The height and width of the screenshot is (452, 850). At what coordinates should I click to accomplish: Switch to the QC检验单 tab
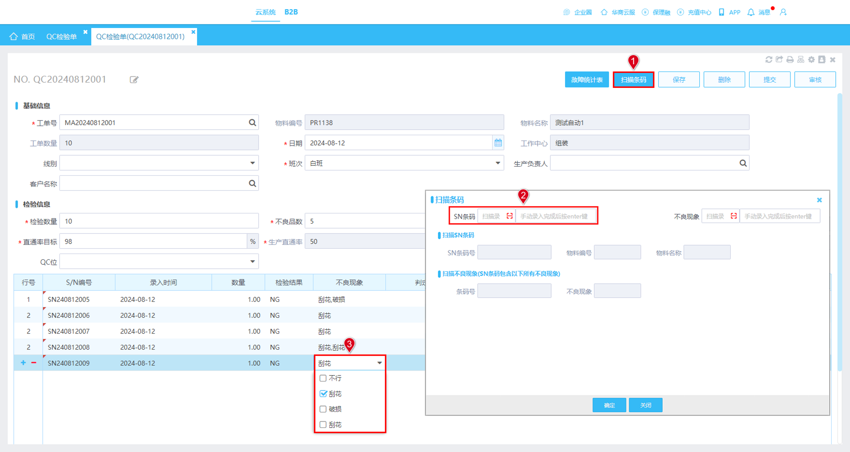pyautogui.click(x=62, y=36)
